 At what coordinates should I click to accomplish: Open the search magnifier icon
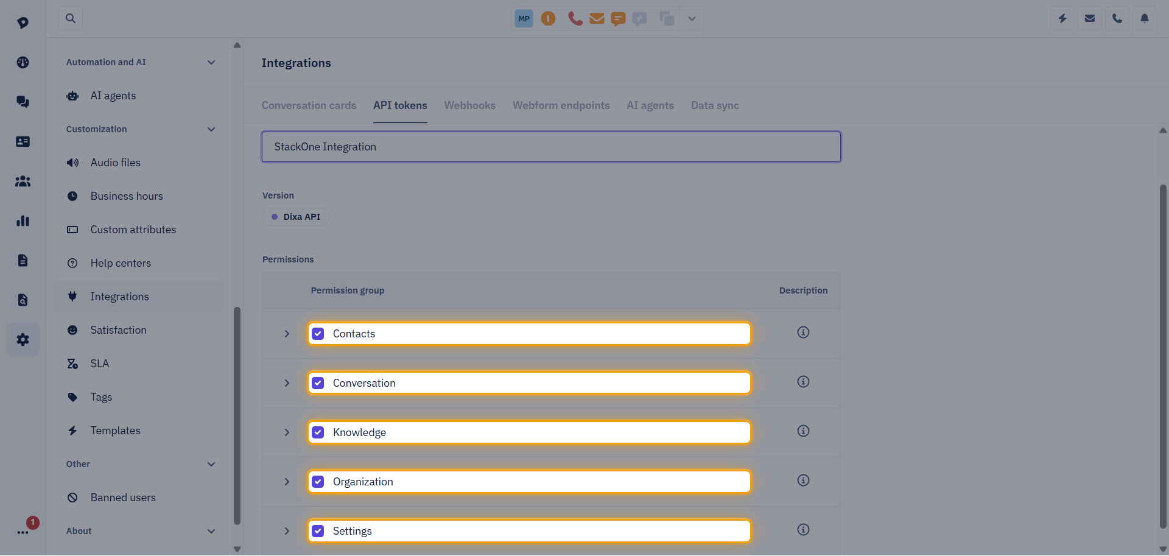point(71,18)
